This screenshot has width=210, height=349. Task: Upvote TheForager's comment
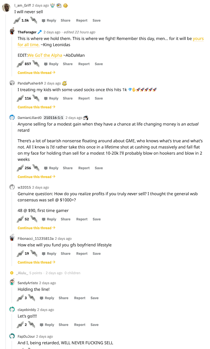(x=20, y=64)
